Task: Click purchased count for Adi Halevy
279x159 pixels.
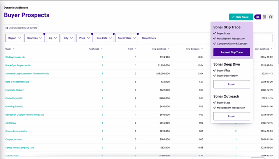Action: pyautogui.click(x=102, y=123)
